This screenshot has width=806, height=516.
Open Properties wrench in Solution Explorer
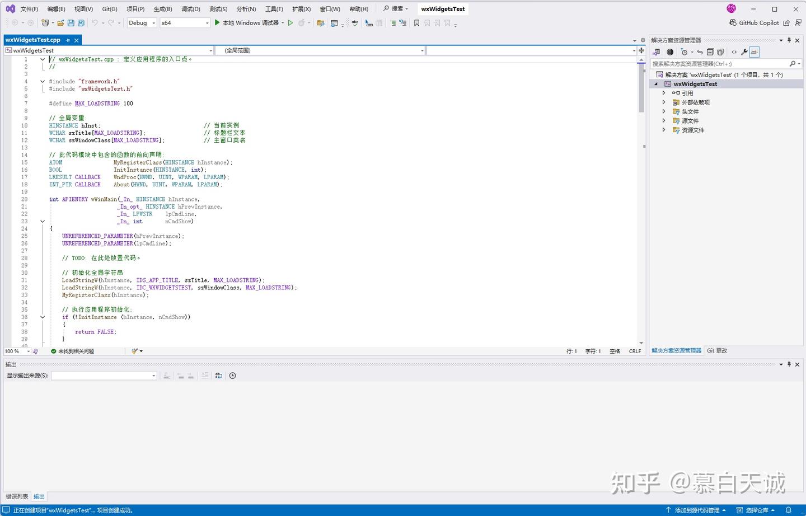(x=744, y=52)
